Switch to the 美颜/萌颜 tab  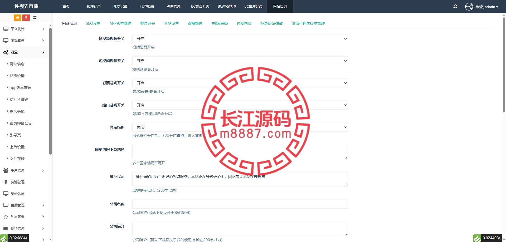pyautogui.click(x=220, y=23)
